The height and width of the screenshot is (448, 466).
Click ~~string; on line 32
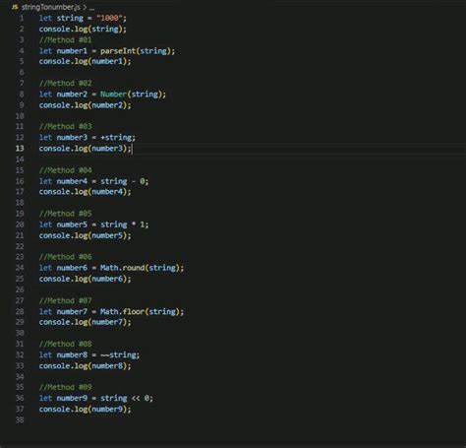120,355
